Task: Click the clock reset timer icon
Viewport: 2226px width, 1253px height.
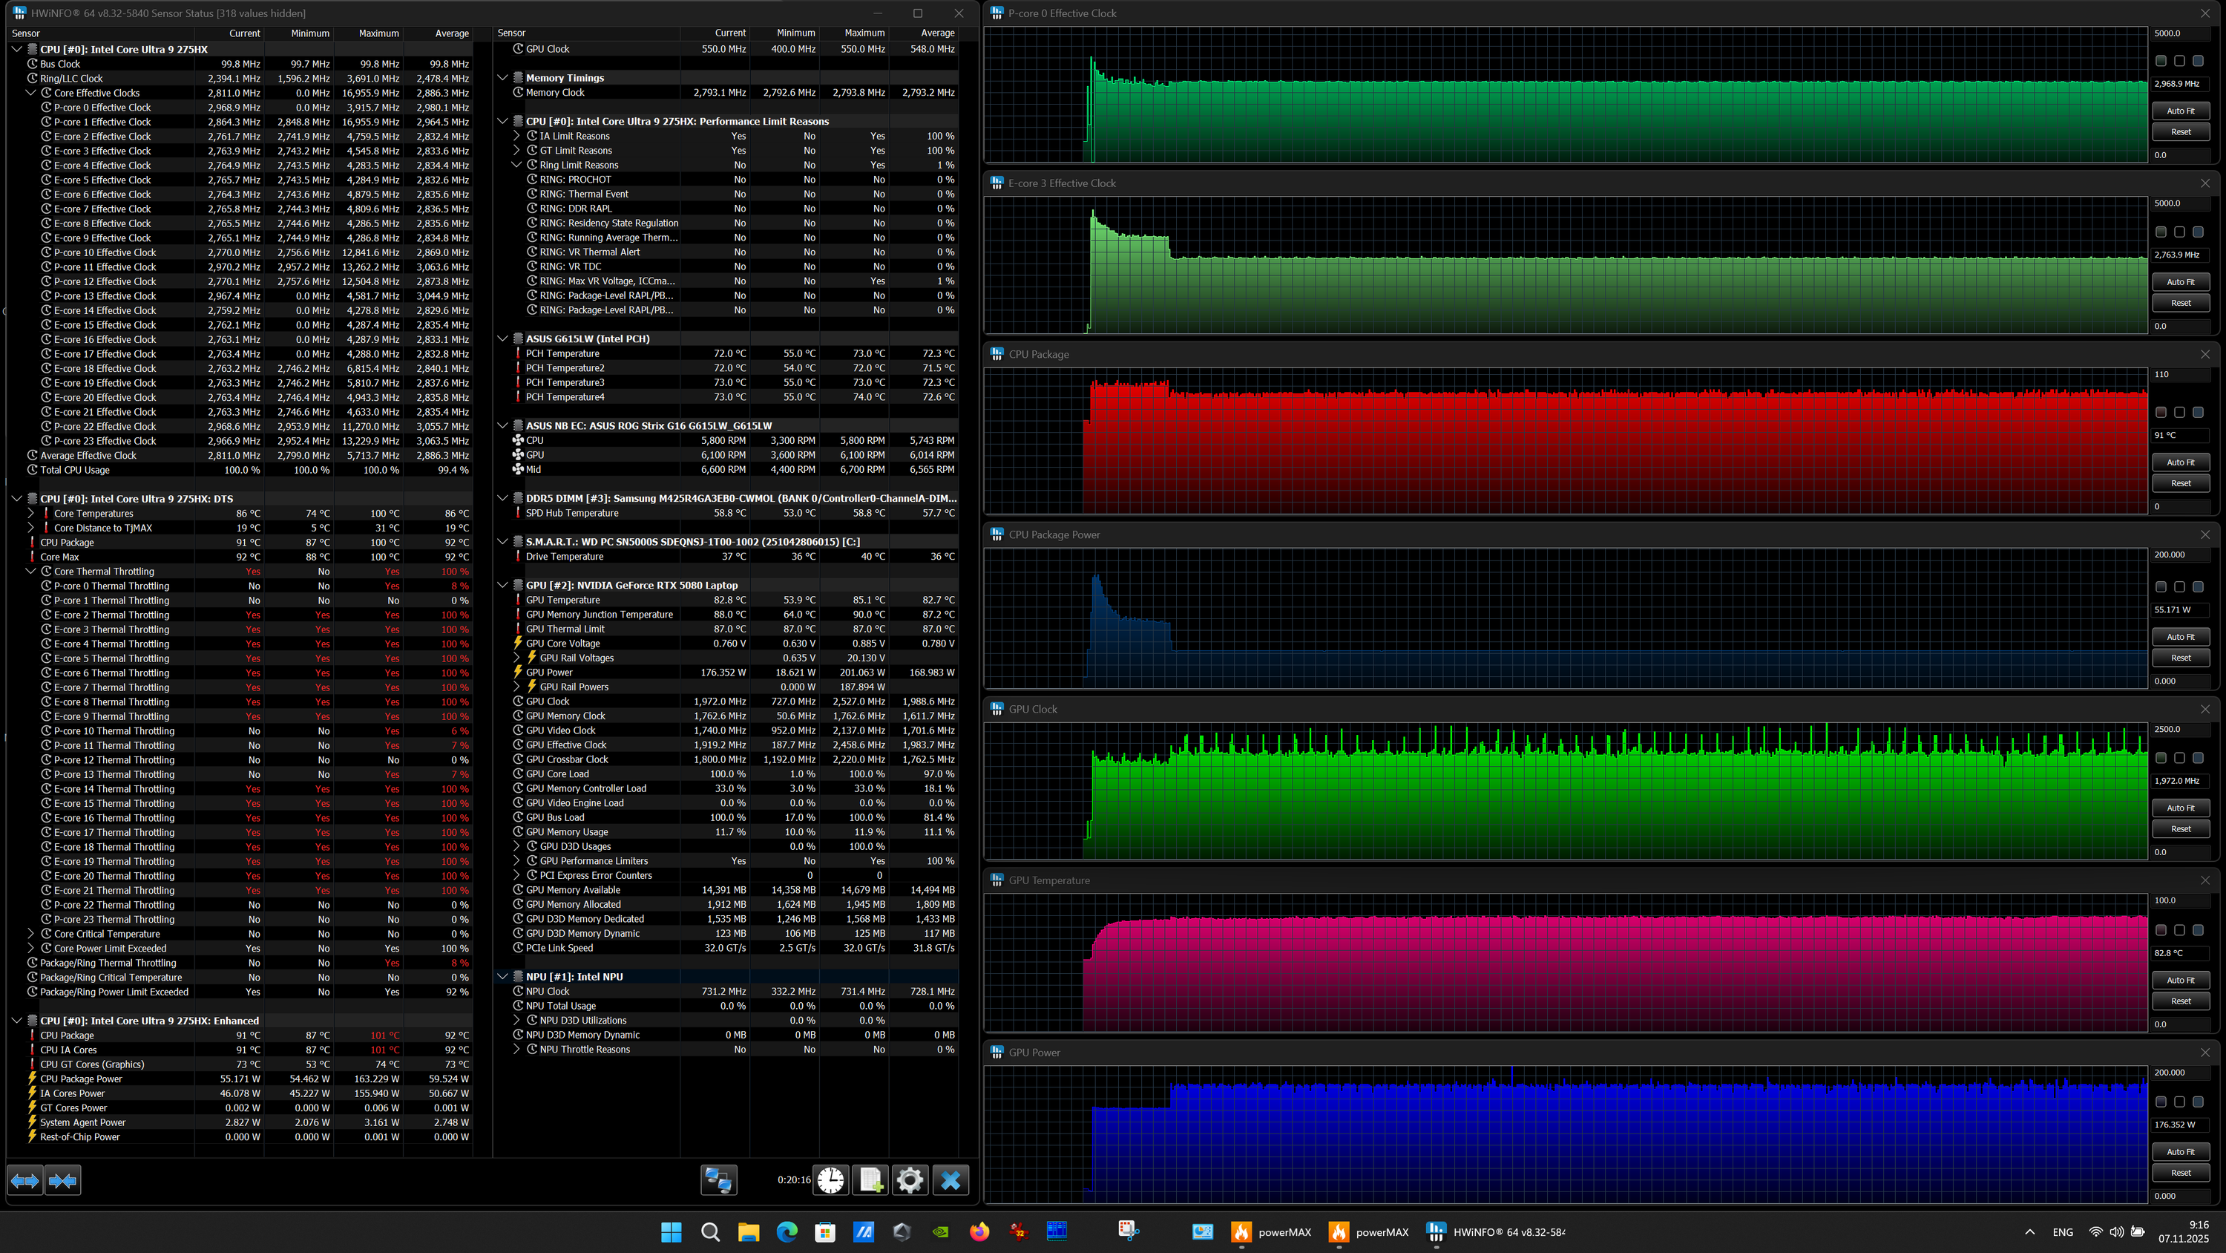Action: (830, 1180)
